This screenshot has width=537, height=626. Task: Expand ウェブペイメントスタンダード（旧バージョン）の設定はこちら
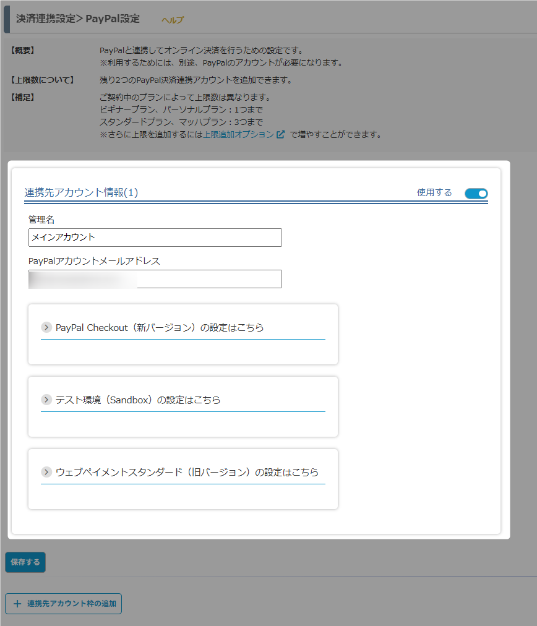click(187, 472)
